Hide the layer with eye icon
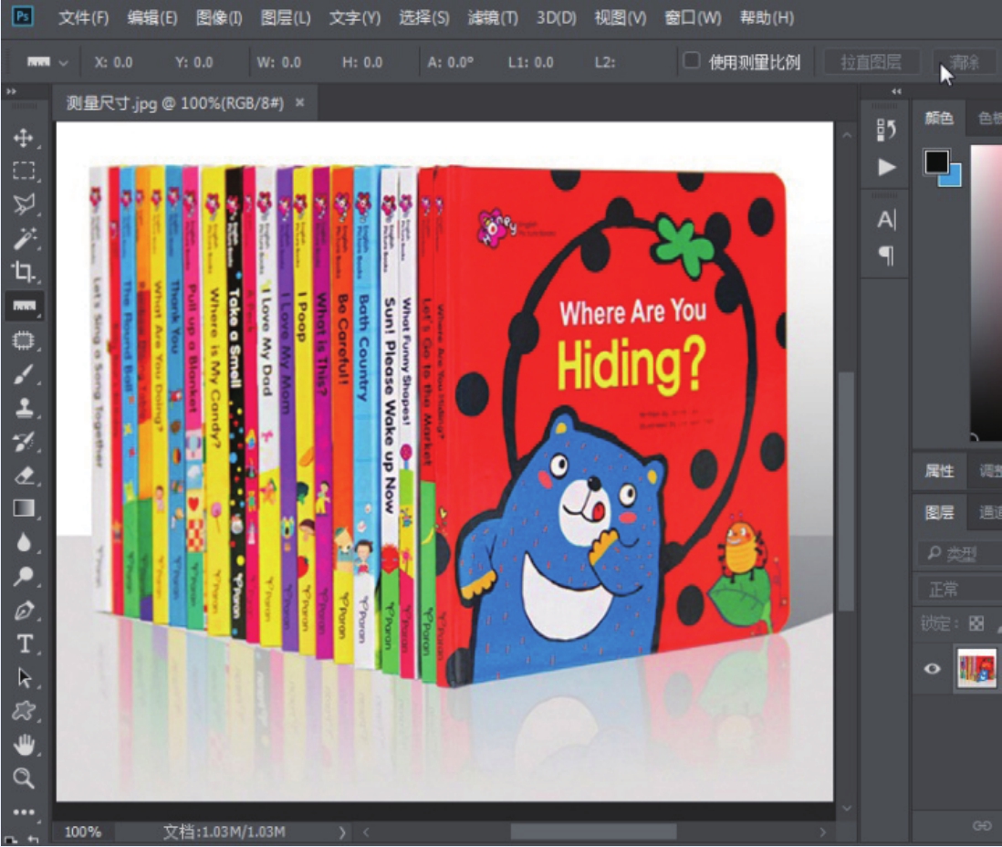 (933, 669)
